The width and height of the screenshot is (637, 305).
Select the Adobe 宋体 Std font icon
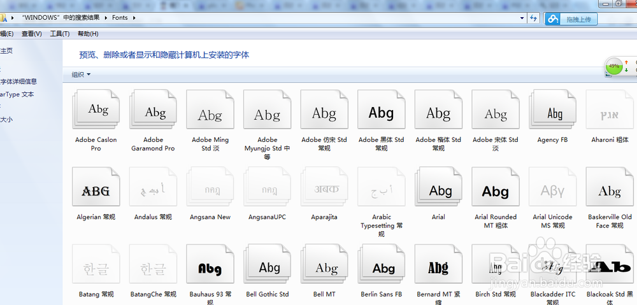coord(496,110)
